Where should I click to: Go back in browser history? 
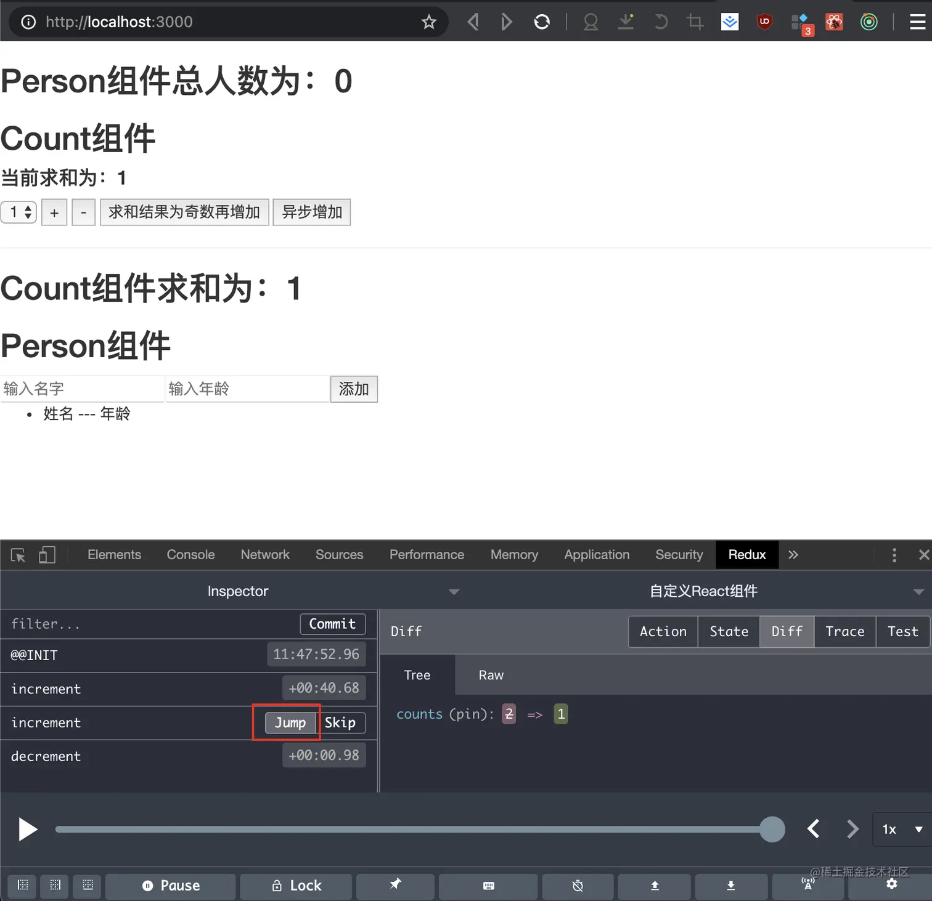point(473,22)
